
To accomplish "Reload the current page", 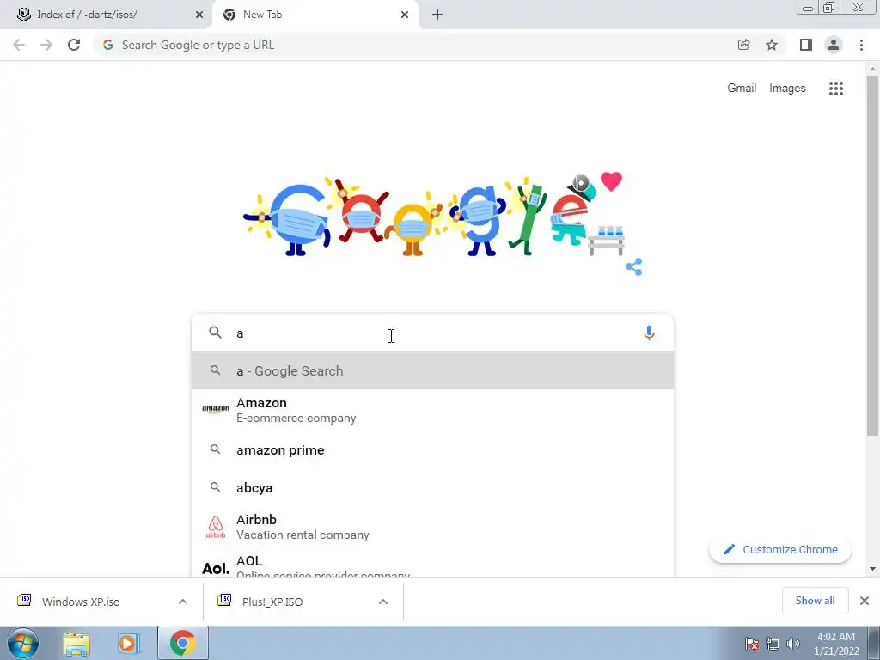I will tap(74, 45).
